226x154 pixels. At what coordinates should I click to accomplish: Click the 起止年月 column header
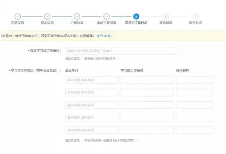coord(72,70)
